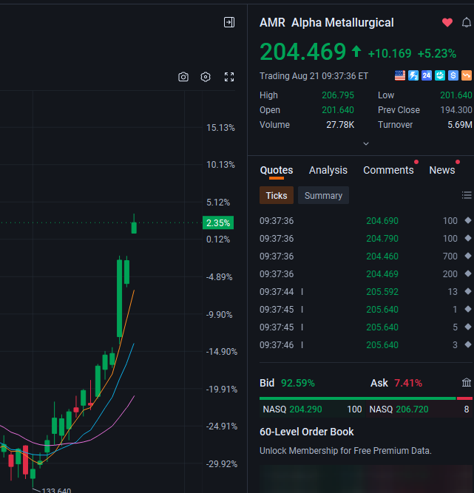Click the NASQ bid price 204.290
This screenshot has height=493, width=474.
[x=305, y=409]
